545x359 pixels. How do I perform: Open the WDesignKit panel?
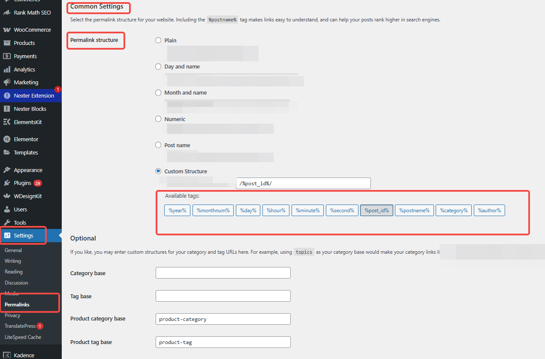pos(28,196)
